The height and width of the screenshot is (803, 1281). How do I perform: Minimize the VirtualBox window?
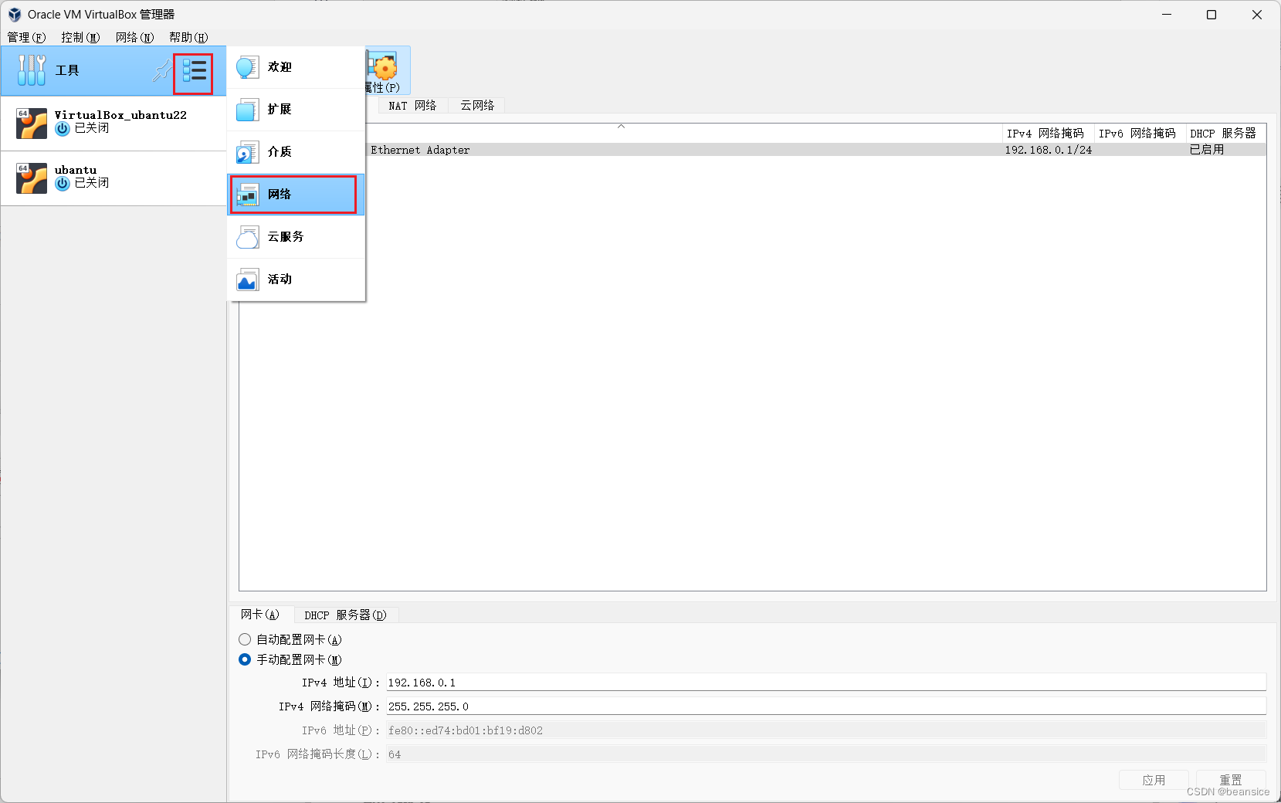[x=1167, y=15]
